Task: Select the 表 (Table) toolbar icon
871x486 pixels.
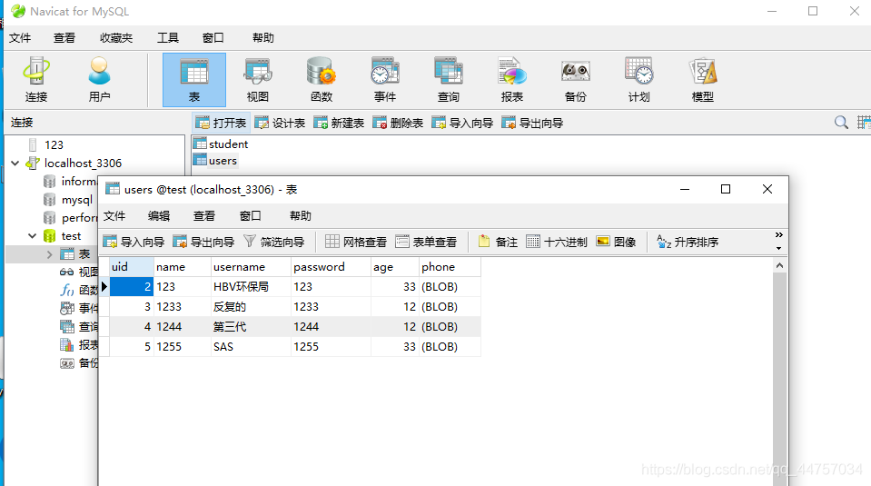Action: point(194,80)
